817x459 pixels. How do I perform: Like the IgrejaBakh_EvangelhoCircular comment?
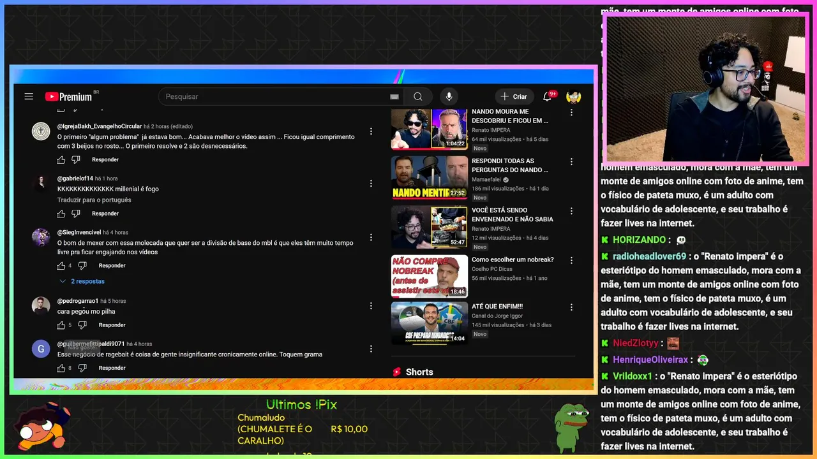[x=61, y=160]
